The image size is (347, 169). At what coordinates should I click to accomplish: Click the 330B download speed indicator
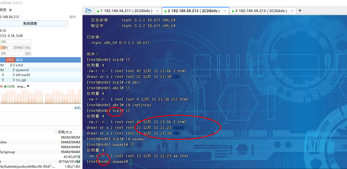pyautogui.click(x=9, y=86)
